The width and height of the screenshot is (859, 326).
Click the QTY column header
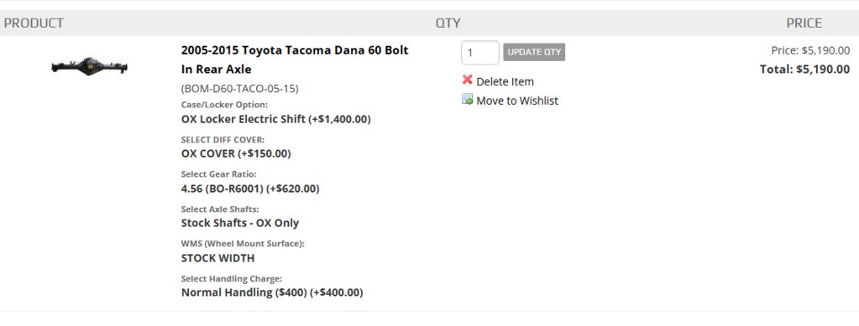(x=448, y=23)
